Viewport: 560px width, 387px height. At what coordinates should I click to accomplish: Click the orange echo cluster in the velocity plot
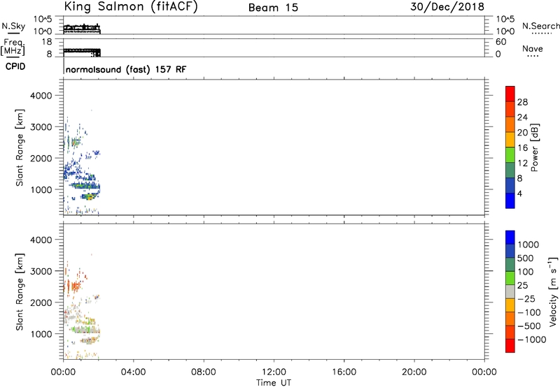(x=73, y=285)
